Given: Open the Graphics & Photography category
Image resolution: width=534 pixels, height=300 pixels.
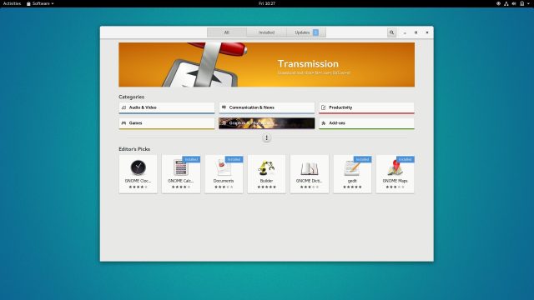Looking at the screenshot, I should click(267, 123).
